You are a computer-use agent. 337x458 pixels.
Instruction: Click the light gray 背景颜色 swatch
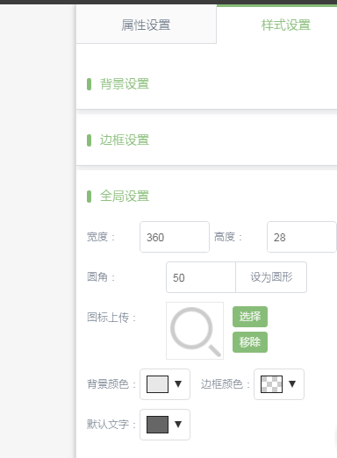[157, 384]
